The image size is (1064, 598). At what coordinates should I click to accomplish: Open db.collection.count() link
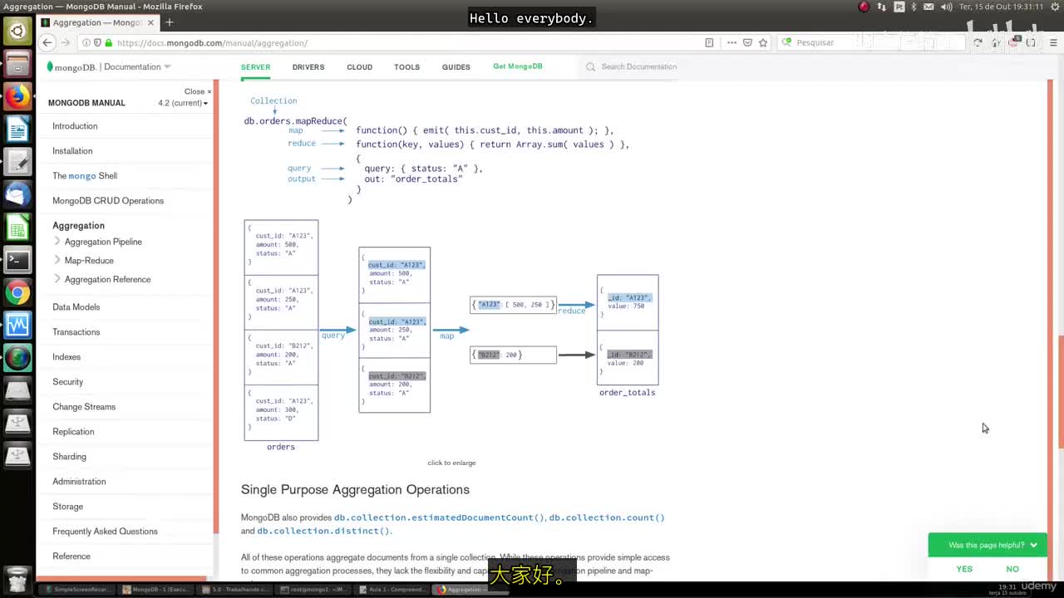[x=607, y=517]
